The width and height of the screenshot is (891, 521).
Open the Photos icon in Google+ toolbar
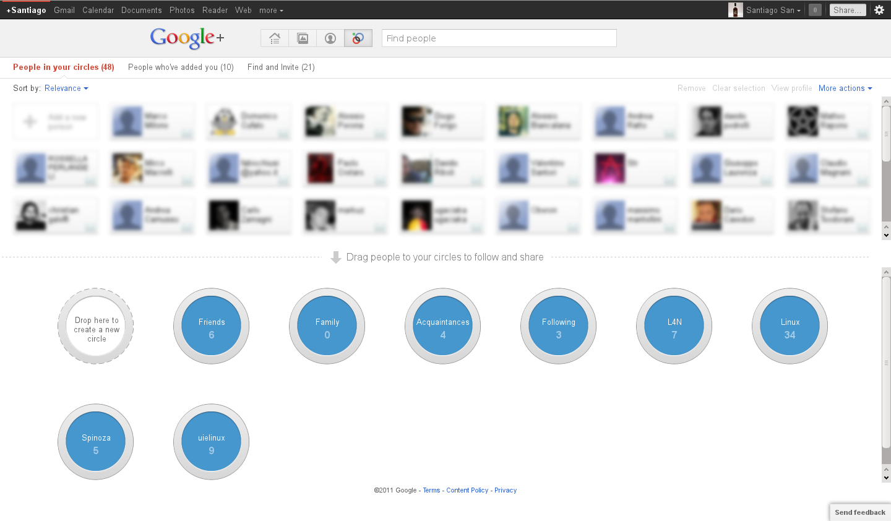pos(303,38)
